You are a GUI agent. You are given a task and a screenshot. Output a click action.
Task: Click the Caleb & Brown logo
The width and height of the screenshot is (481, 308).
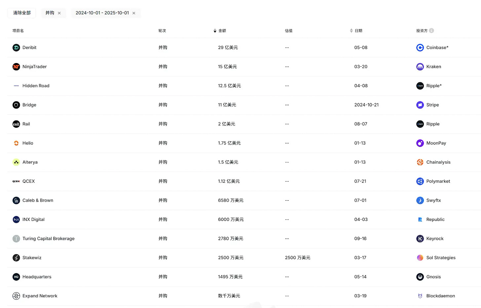16,200
